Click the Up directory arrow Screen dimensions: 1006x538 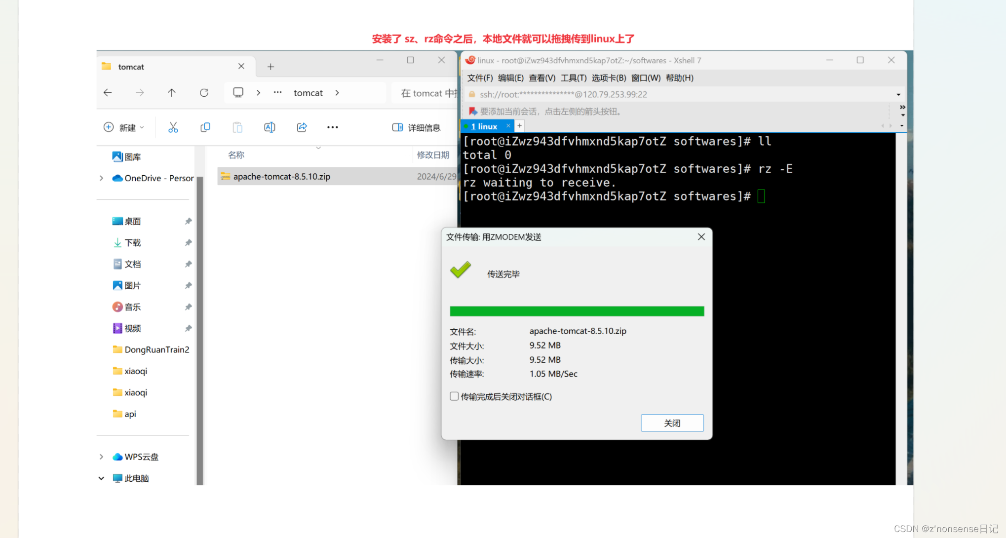click(x=171, y=93)
